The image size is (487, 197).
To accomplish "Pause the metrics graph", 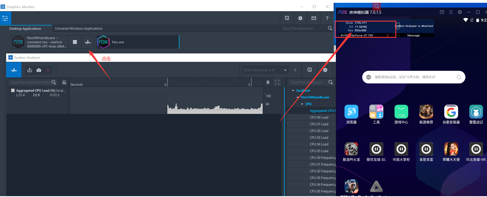I will pos(268,82).
